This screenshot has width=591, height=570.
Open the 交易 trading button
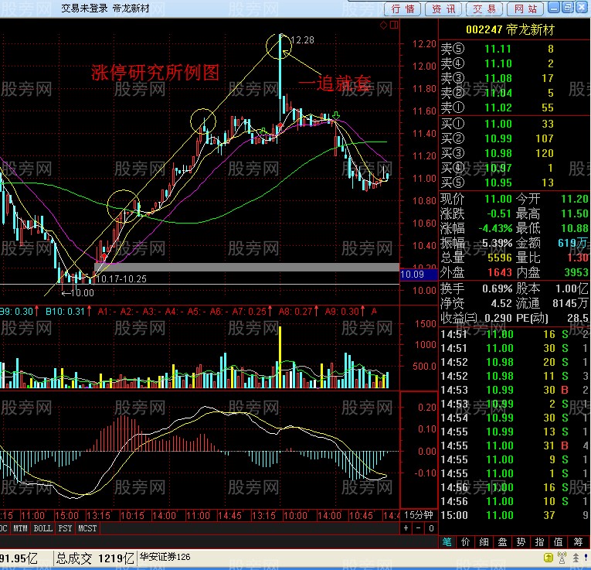(484, 9)
